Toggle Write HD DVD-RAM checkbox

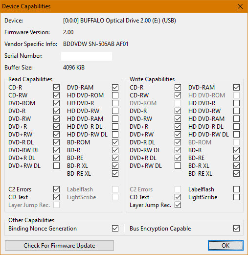236,119
